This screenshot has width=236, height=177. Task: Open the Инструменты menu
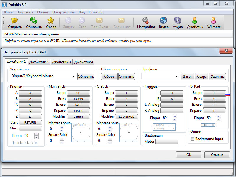63,12
